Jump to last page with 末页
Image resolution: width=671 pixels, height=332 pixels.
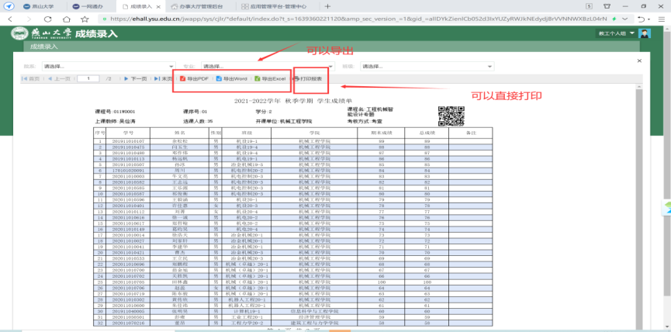point(163,79)
